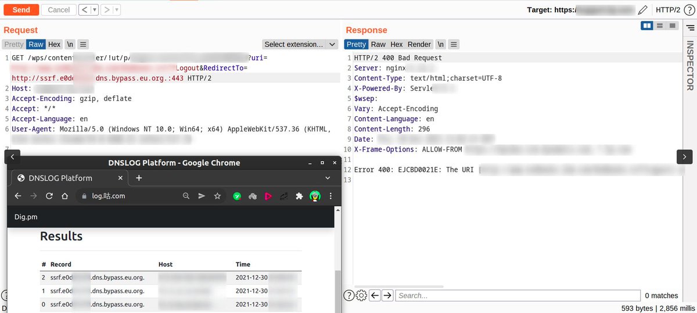Close the DNSLOG Platform tab
Screen dimensions: 697x313
coord(121,178)
